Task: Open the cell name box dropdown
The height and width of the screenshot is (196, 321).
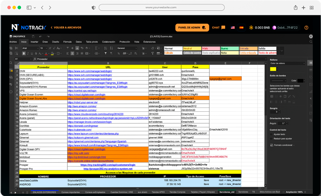Action: [31, 59]
